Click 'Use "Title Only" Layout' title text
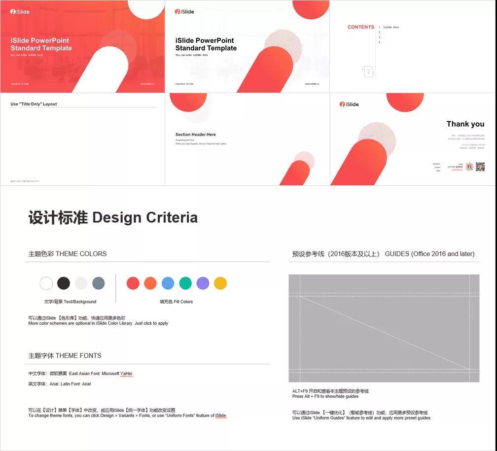Screen dimensions: 497x451 (34, 104)
